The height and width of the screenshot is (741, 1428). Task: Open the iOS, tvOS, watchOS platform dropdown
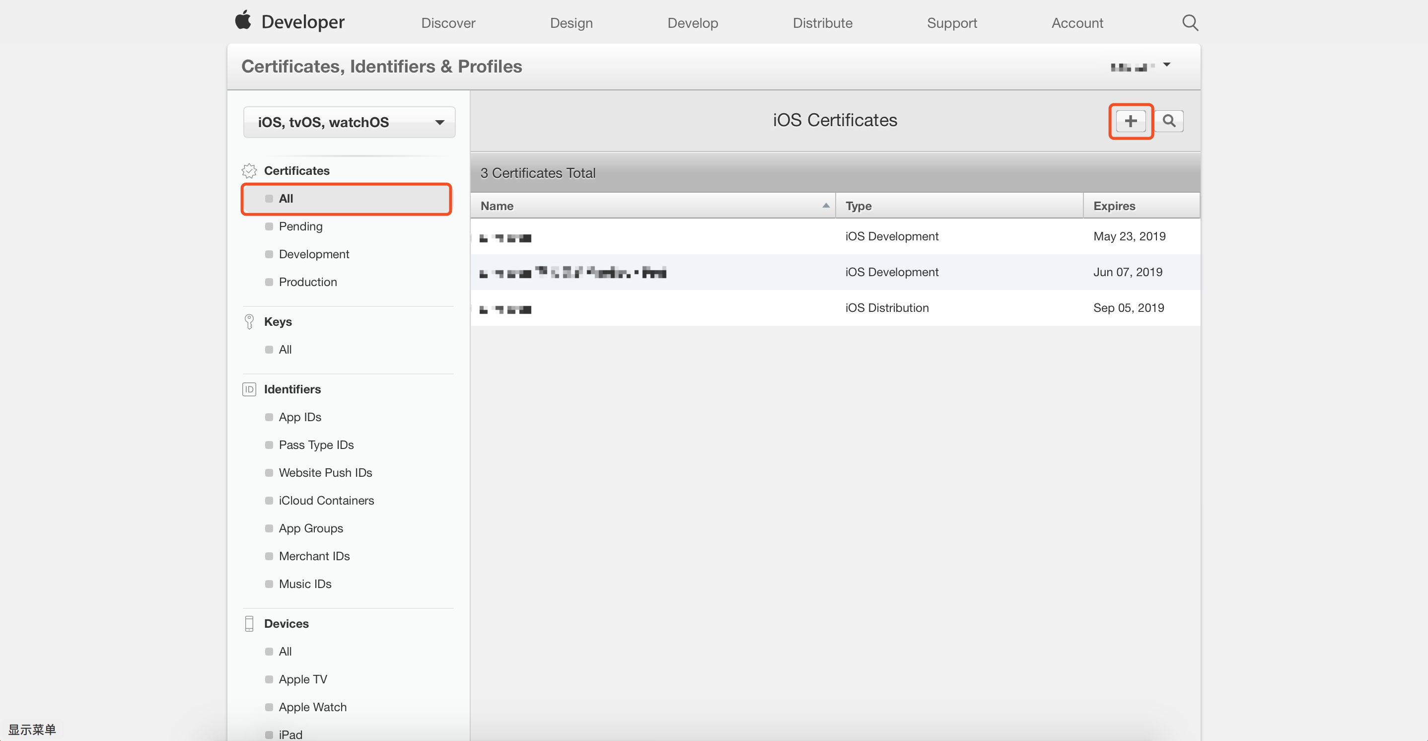(349, 122)
